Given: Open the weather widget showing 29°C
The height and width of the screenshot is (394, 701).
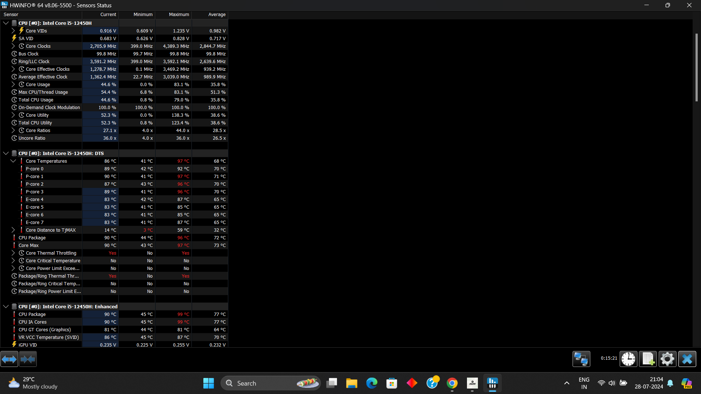Looking at the screenshot, I should pyautogui.click(x=33, y=383).
